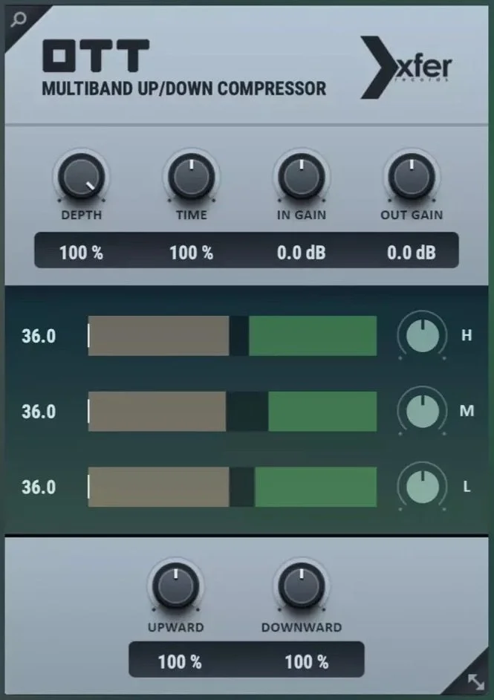Click the TIME knob
This screenshot has width=494, height=700.
pyautogui.click(x=192, y=177)
